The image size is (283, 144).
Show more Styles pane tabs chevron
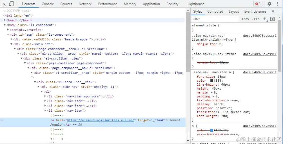(273, 11)
